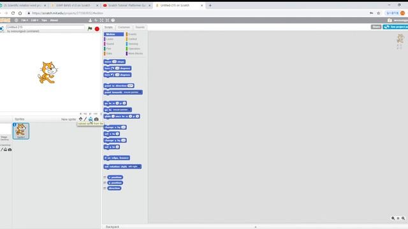Select the Events block category
The image size is (408, 229).
132,34
